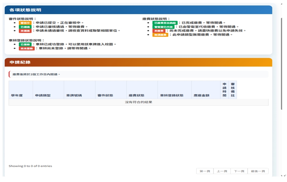Click the 各項狀態說明 panel header

(x=138, y=10)
